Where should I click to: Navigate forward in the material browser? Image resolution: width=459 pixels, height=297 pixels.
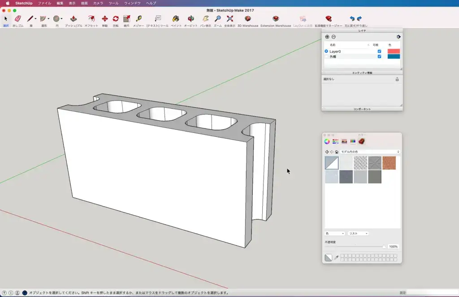coord(332,152)
